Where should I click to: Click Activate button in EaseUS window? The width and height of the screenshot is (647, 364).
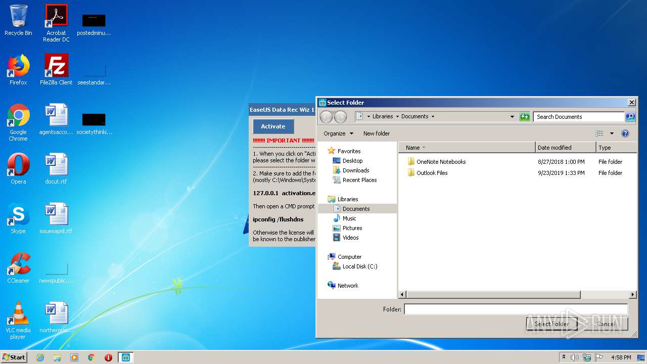(273, 126)
